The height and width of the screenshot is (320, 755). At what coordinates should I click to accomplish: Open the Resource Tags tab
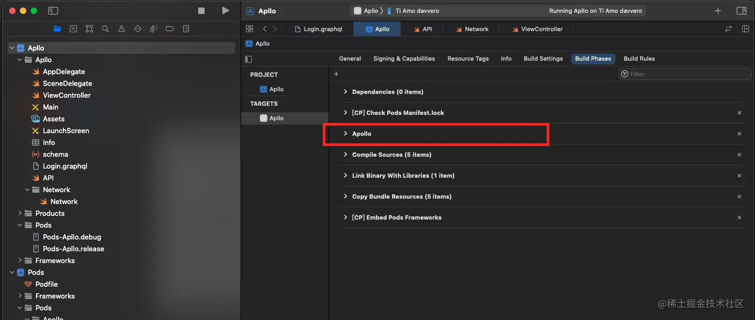(468, 59)
